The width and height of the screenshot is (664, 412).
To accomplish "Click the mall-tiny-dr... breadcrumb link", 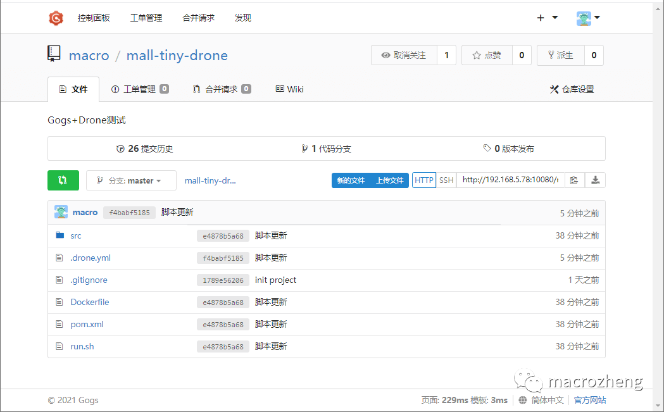I will [x=210, y=180].
